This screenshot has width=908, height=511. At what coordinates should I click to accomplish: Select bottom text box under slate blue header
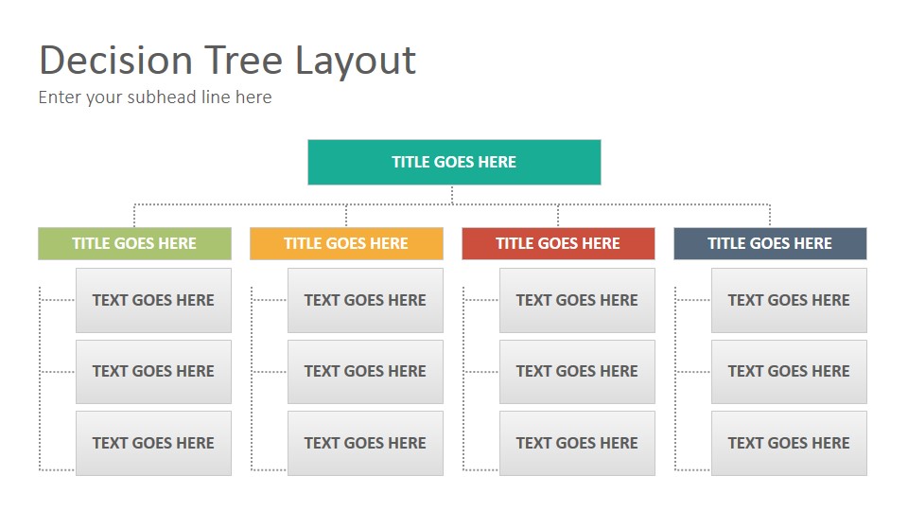(789, 443)
